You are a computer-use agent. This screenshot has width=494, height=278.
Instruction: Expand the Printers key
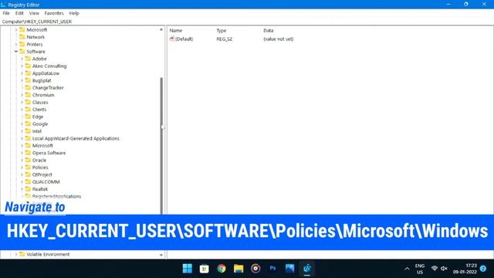click(16, 44)
